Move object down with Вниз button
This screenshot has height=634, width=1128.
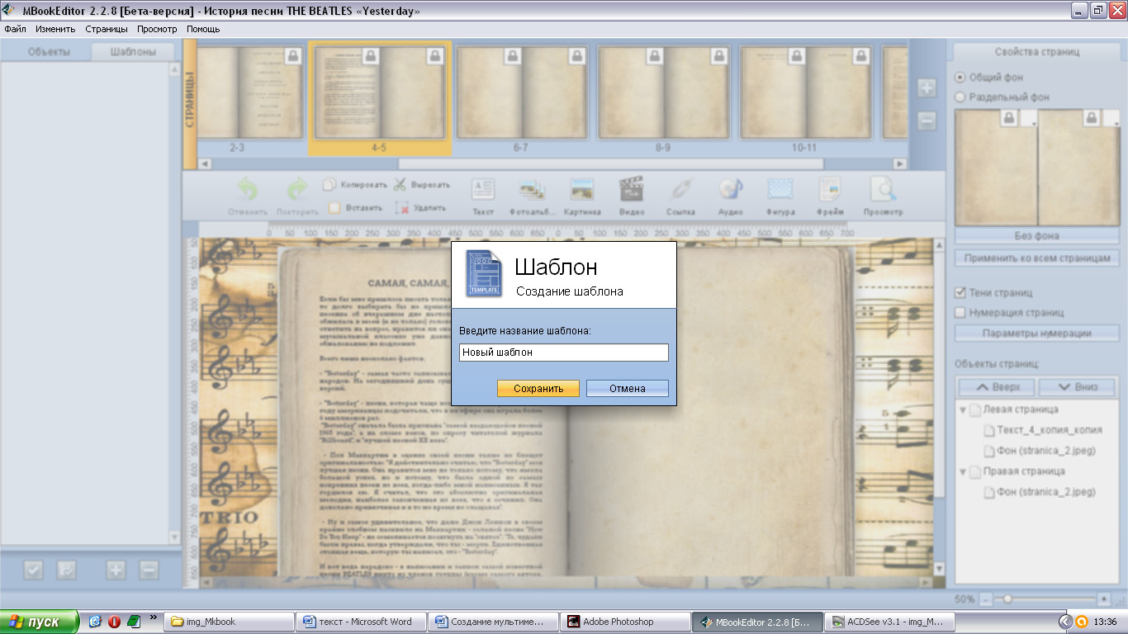coord(1078,386)
